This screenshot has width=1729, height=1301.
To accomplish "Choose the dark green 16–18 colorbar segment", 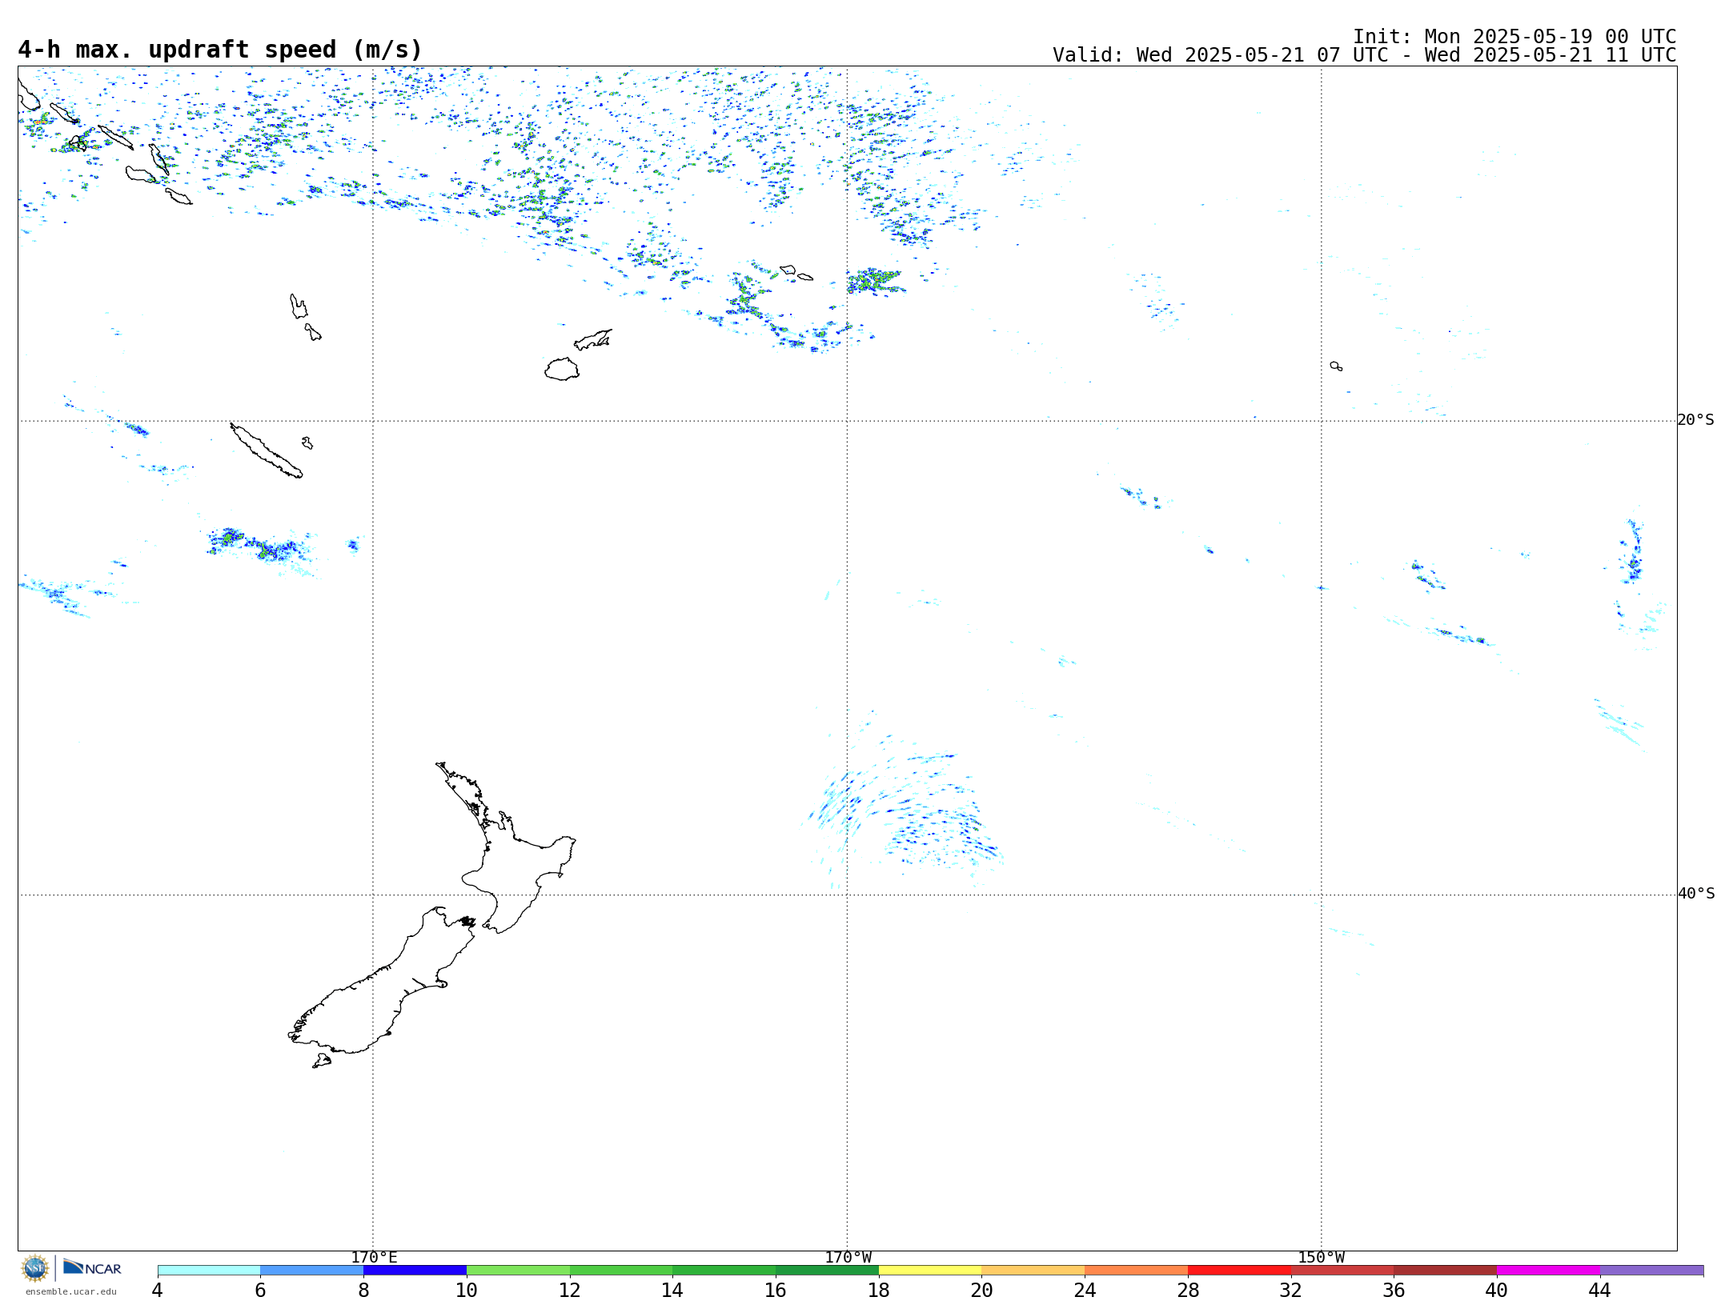I will (827, 1271).
